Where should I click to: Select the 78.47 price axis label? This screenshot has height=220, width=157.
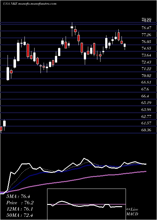click(x=147, y=28)
